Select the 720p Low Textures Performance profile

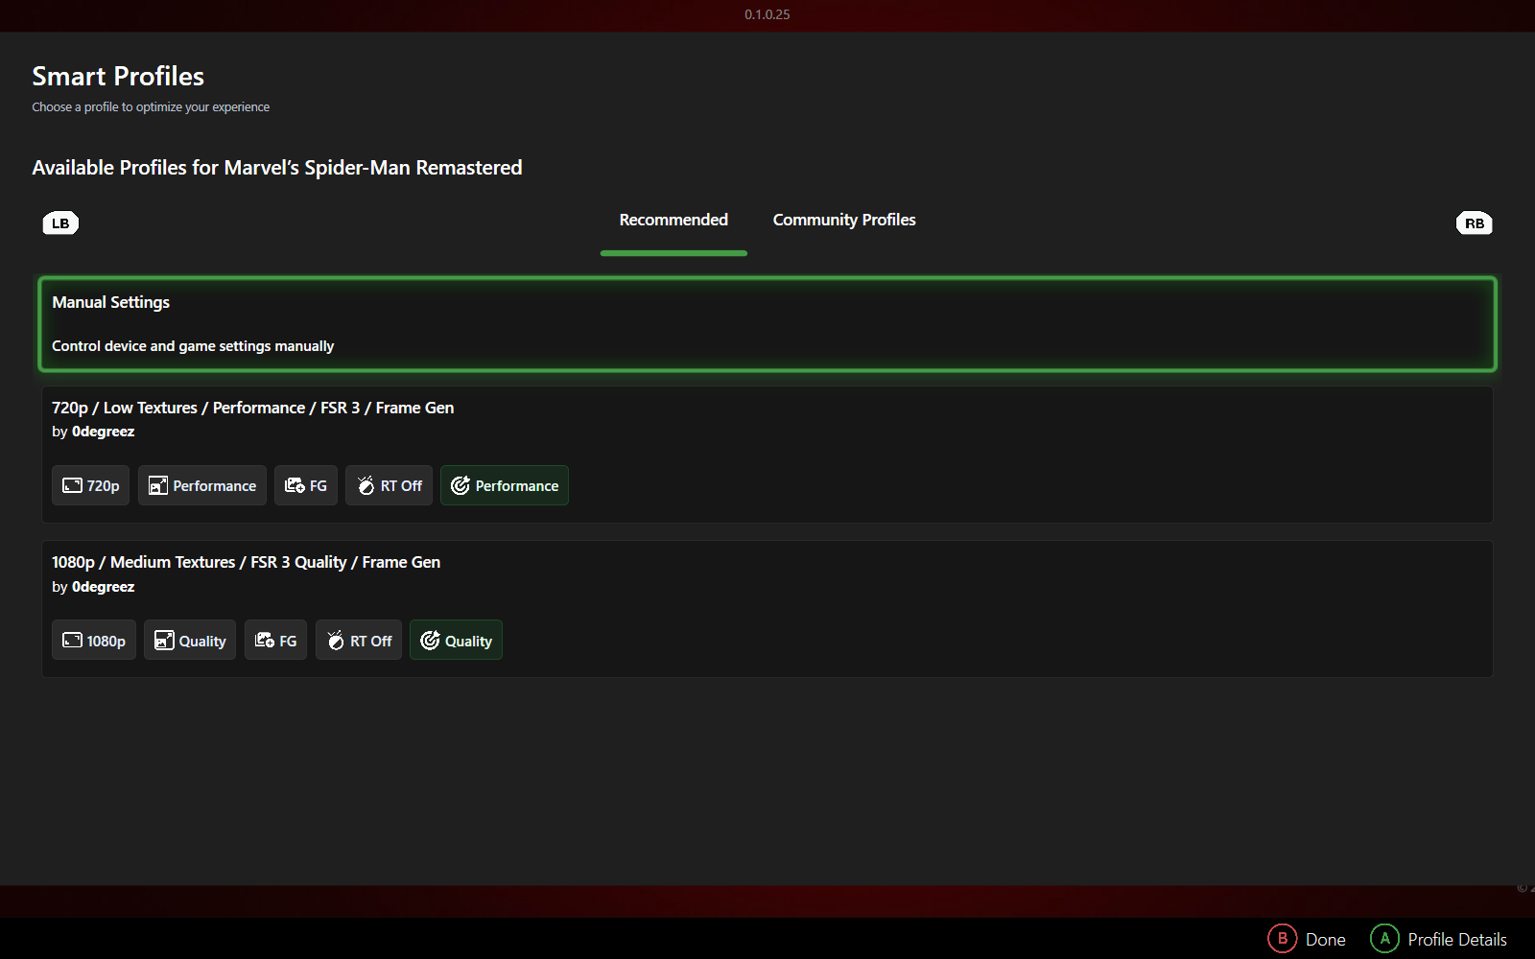click(x=767, y=455)
